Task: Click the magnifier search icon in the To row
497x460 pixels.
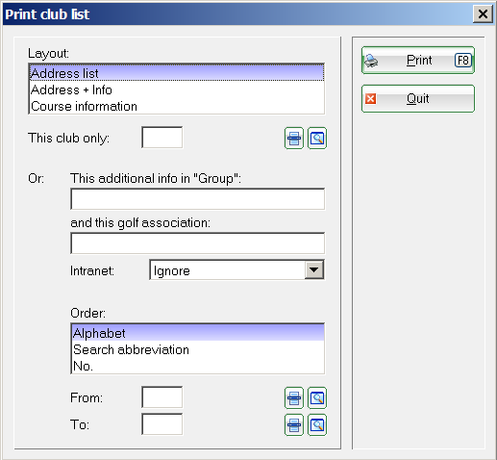Action: 317,424
